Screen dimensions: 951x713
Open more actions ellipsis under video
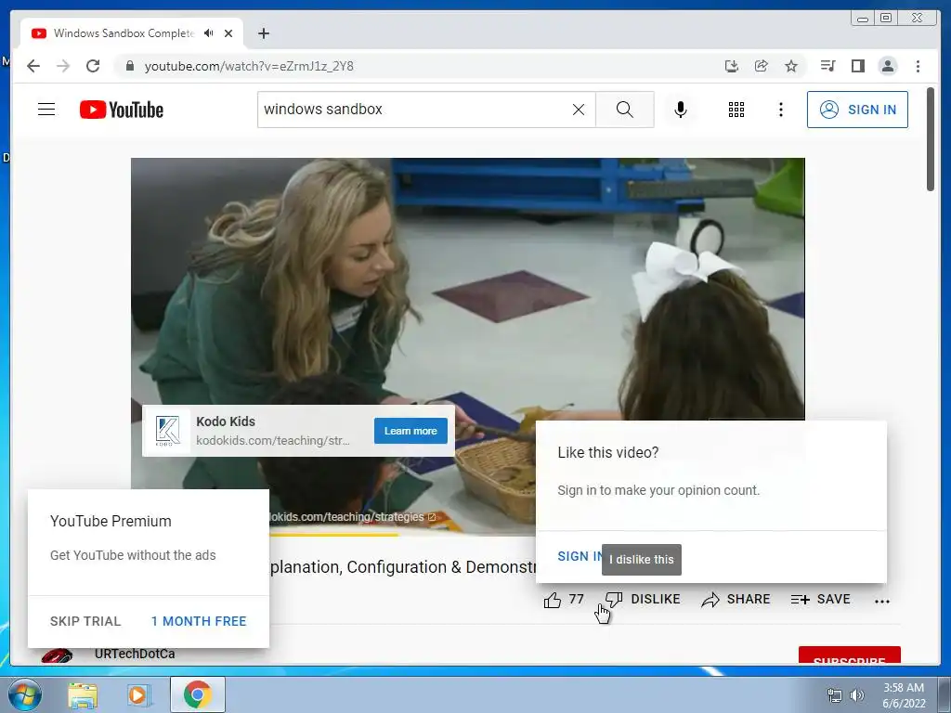[882, 602]
